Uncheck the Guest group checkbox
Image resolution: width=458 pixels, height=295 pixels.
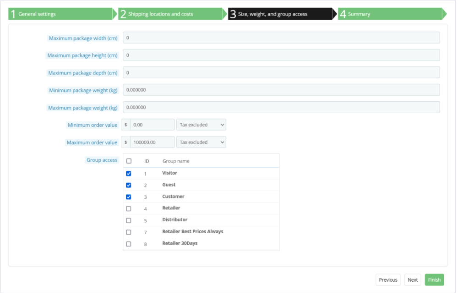tap(129, 185)
